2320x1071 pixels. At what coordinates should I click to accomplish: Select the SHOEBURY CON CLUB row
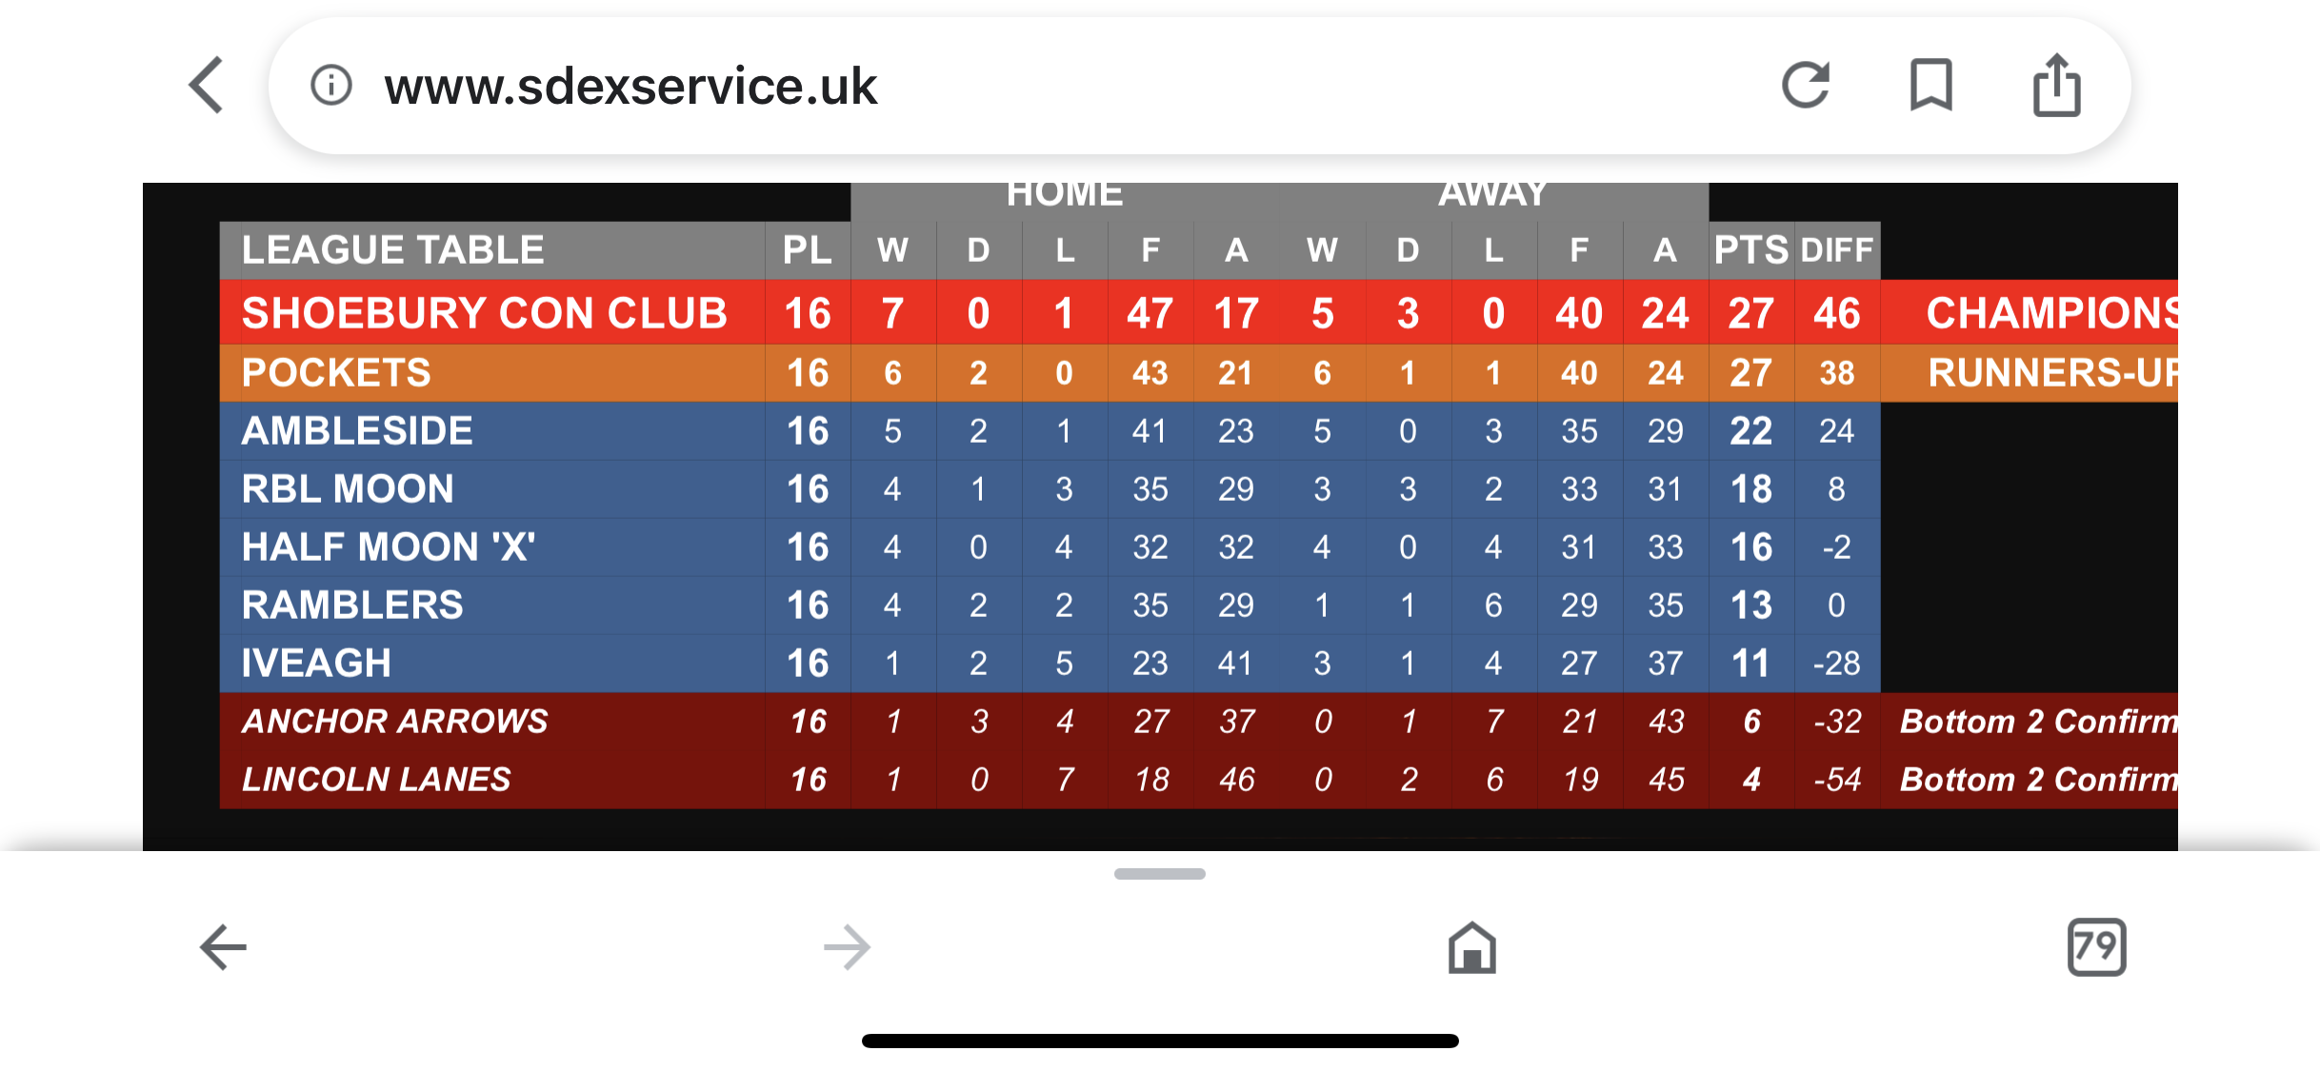click(x=1199, y=312)
